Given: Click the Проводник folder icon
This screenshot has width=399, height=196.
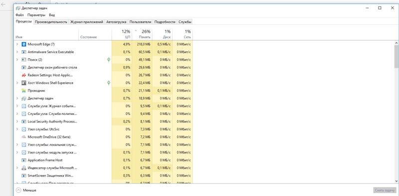Looking at the screenshot, I should pos(23,91).
